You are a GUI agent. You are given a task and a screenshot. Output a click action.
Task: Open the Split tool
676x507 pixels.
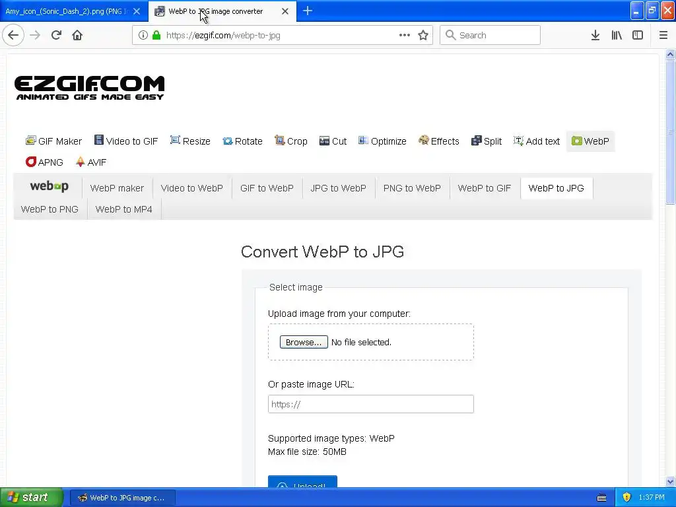[x=487, y=141]
